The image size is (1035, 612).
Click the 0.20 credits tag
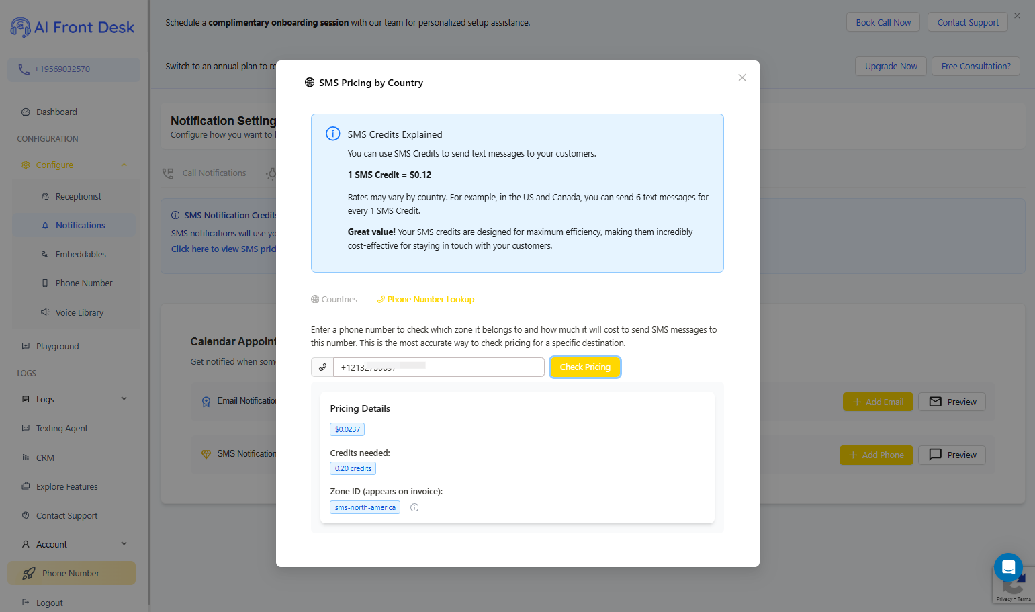(x=353, y=468)
